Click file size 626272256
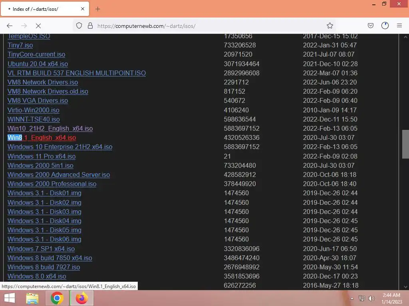The image size is (409, 306). tap(240, 285)
